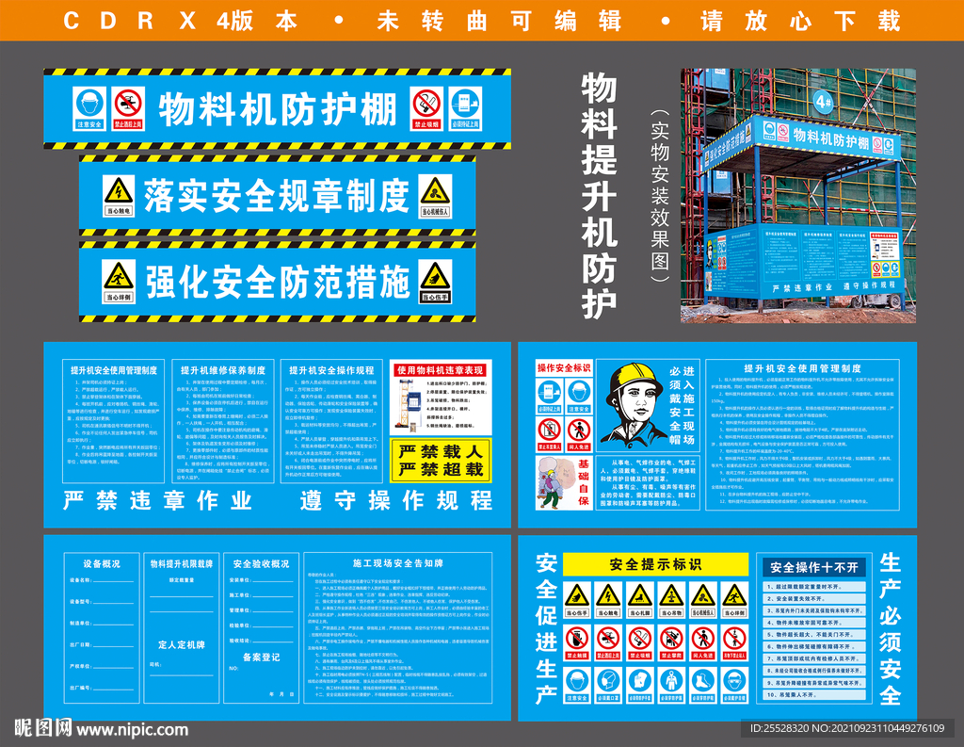The image size is (964, 747).
Task: Click the 物料提升机限载牌 heading
Action: (x=182, y=563)
